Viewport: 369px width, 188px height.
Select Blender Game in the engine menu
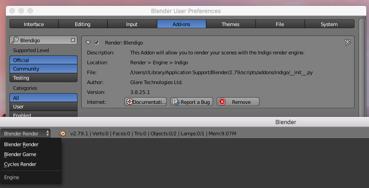tap(20, 154)
